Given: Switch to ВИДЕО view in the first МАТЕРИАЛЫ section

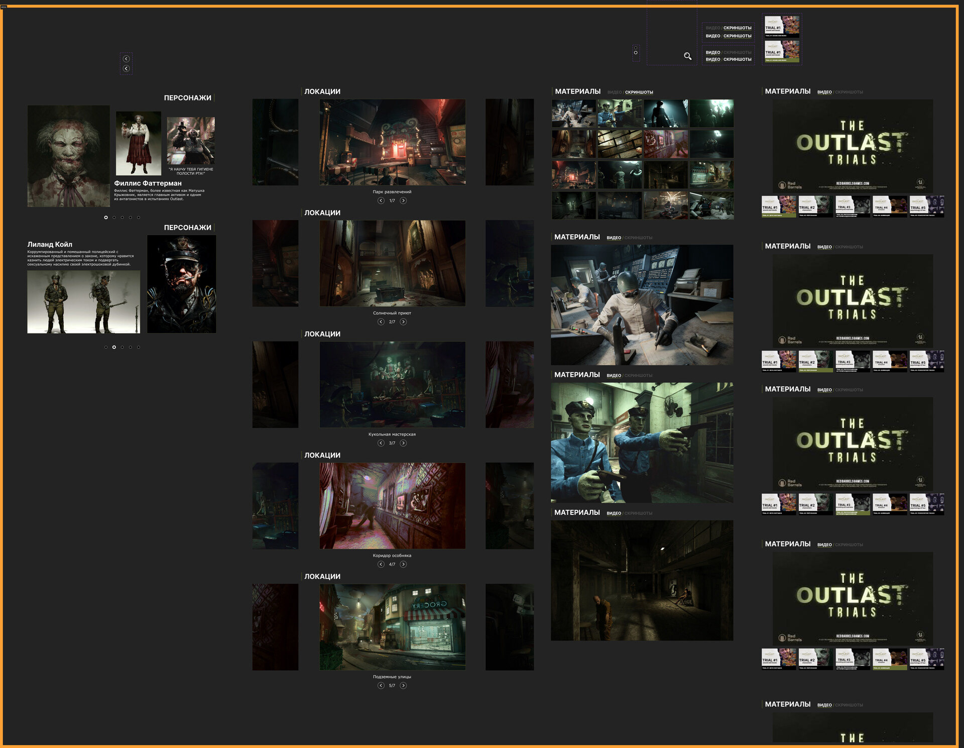Looking at the screenshot, I should pos(614,92).
